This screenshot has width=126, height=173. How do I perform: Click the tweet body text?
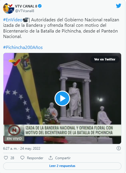click(61, 28)
